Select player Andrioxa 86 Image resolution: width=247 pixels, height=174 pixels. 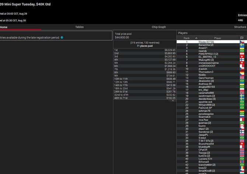(x=205, y=84)
